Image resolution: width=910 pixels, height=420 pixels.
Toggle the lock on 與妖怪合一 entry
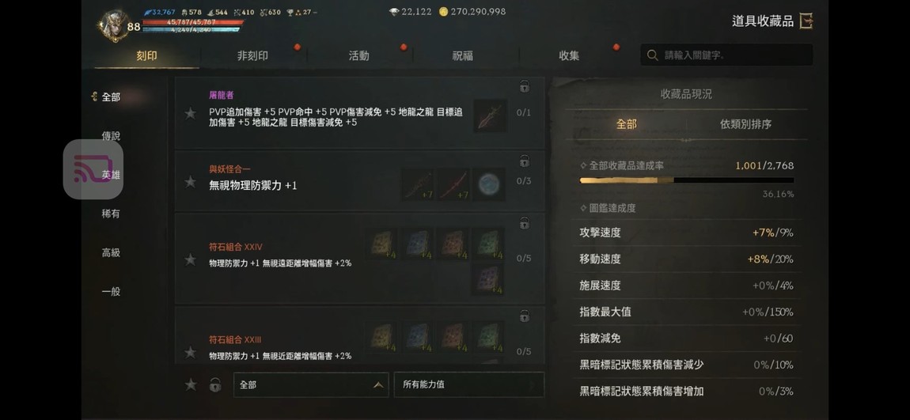pyautogui.click(x=524, y=161)
